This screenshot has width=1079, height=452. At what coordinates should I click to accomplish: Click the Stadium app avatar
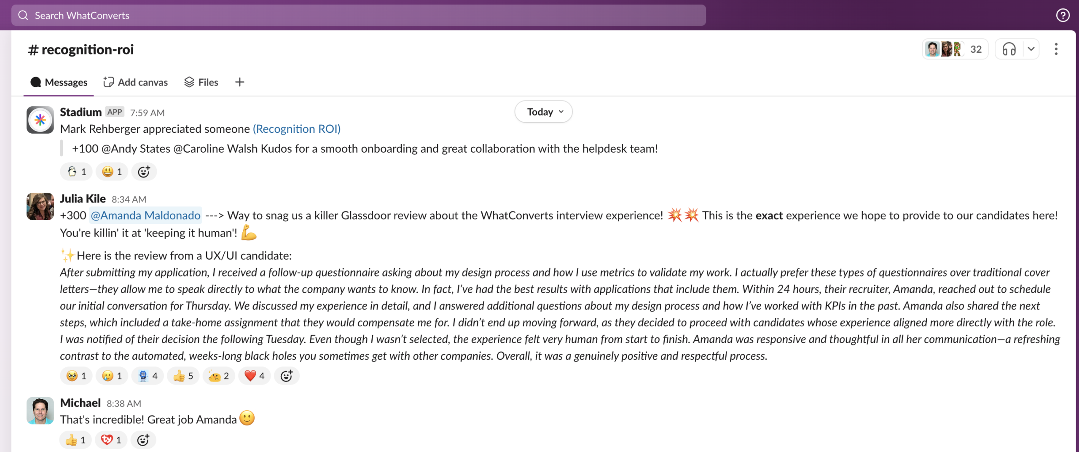[x=40, y=120]
